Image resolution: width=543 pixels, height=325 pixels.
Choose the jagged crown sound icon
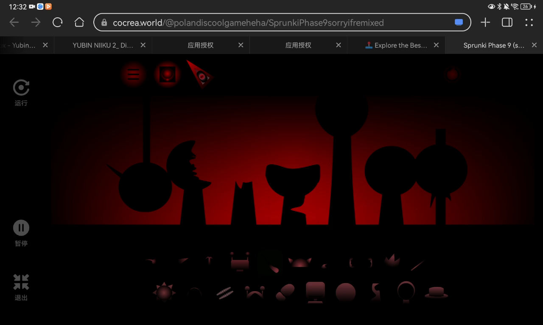coord(392,260)
